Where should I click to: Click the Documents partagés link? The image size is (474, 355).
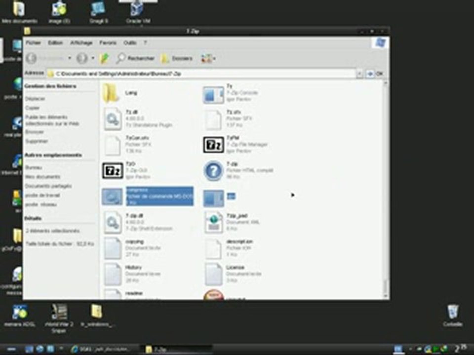coord(48,186)
